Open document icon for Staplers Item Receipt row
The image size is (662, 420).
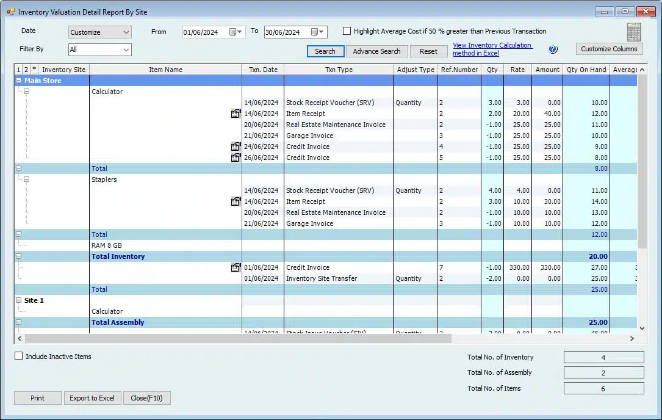[x=236, y=201]
